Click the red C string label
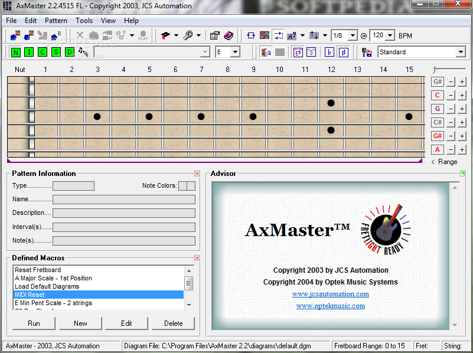This screenshot has width=473, height=353. pyautogui.click(x=438, y=95)
